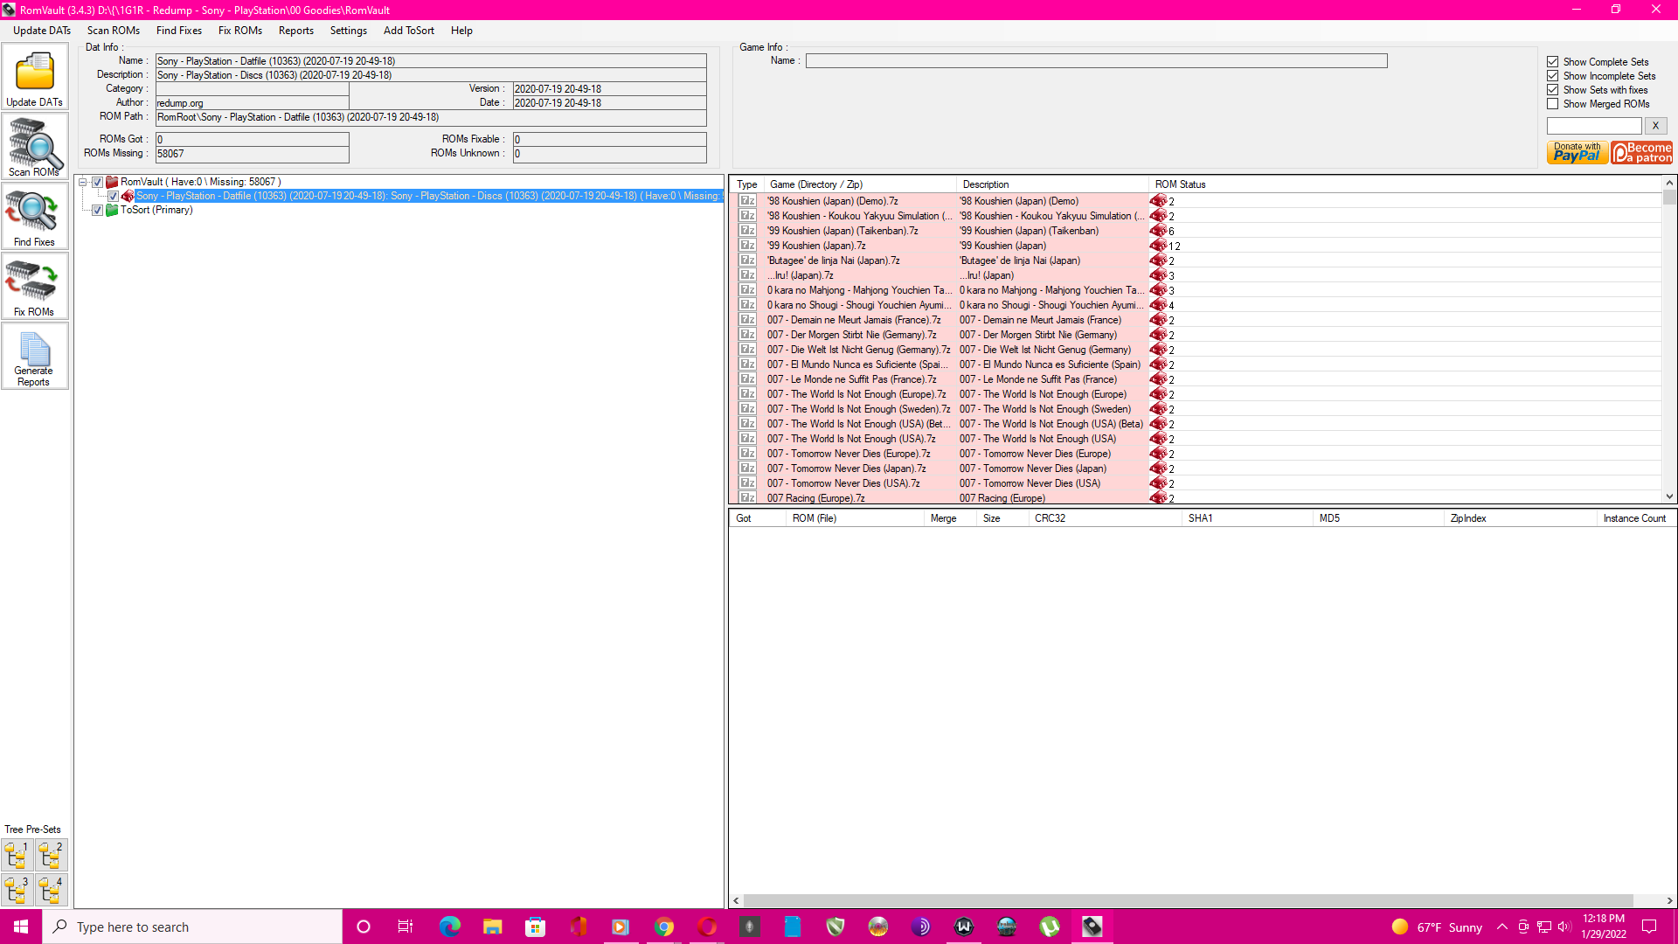The image size is (1678, 944).
Task: Open Cortana from the taskbar
Action: (364, 927)
